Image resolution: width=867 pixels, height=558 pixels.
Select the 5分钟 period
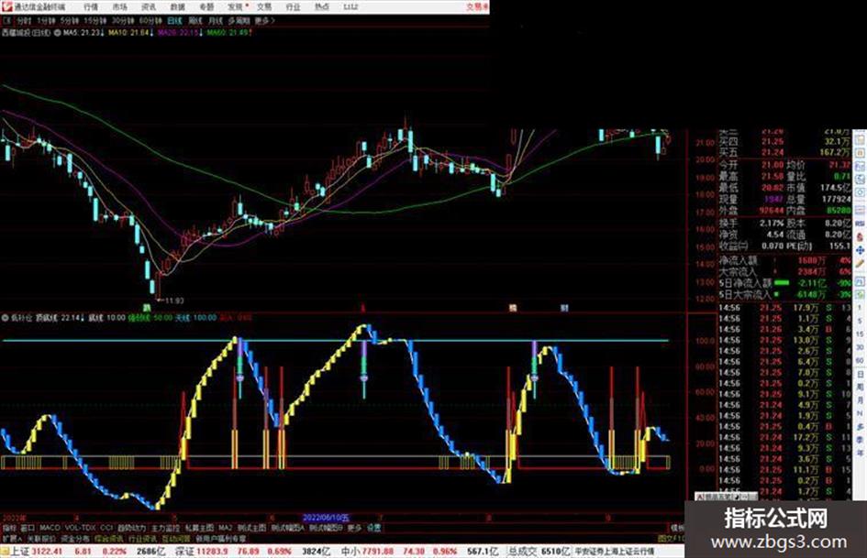point(70,20)
